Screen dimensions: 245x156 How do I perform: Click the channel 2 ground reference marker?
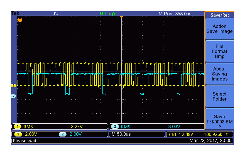pyautogui.click(x=14, y=96)
